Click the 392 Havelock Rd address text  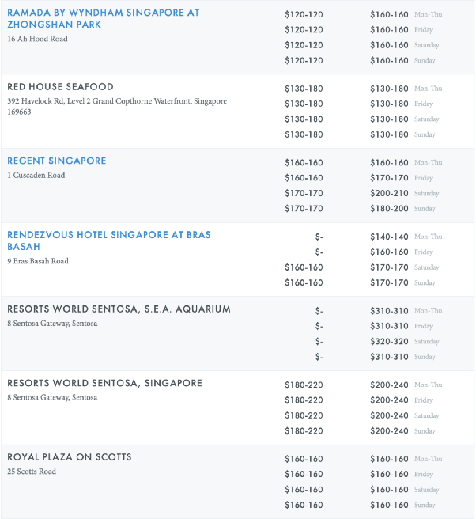116,101
